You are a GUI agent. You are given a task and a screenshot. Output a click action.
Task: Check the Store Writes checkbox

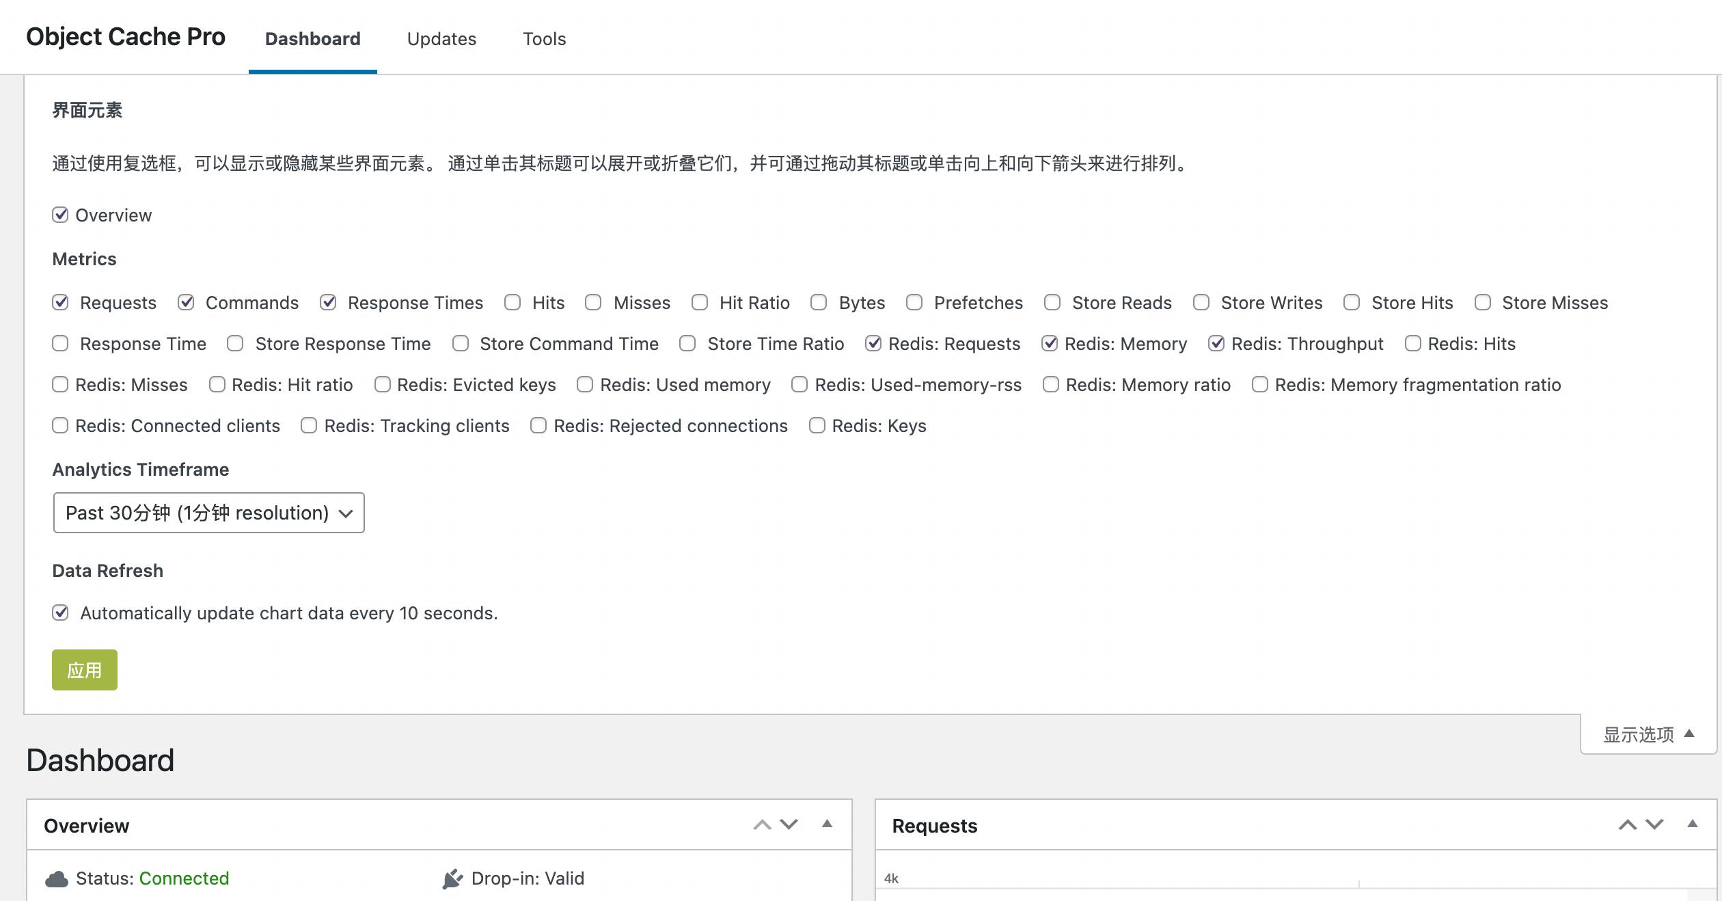tap(1201, 303)
